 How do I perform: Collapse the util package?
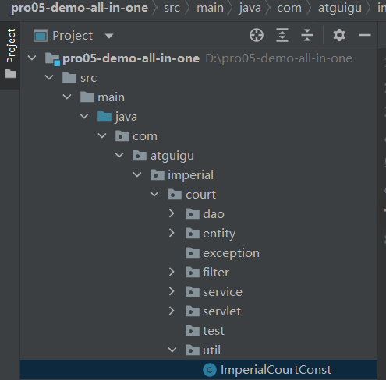point(172,350)
